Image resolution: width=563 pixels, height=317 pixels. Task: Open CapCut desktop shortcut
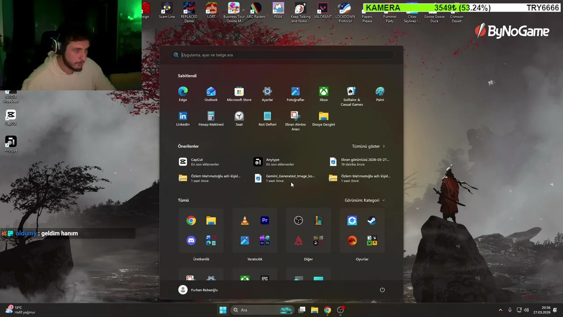(11, 118)
